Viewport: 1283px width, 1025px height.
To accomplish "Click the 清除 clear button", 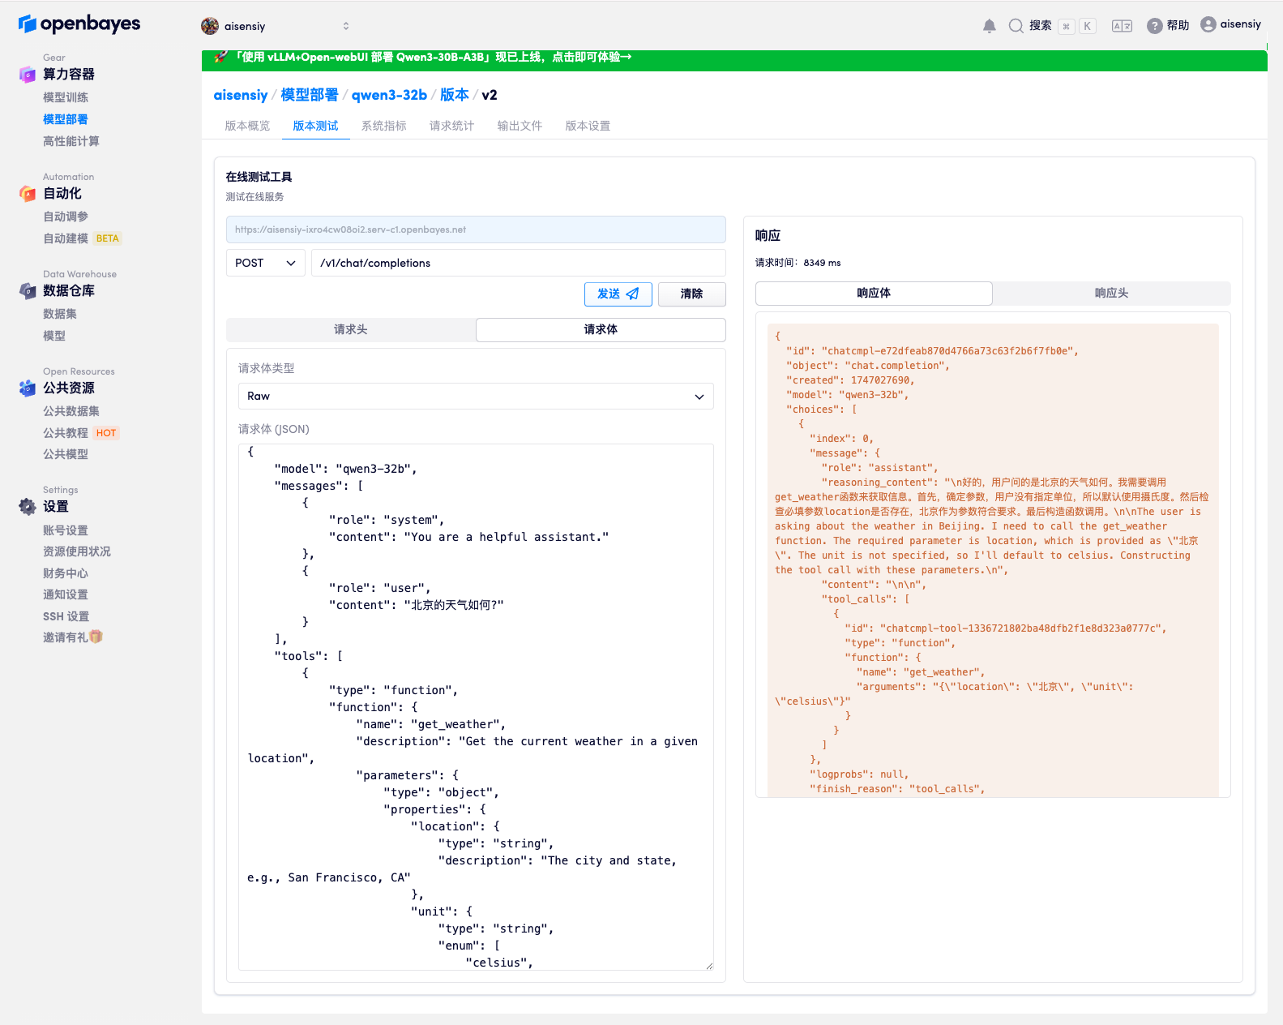I will (x=691, y=294).
